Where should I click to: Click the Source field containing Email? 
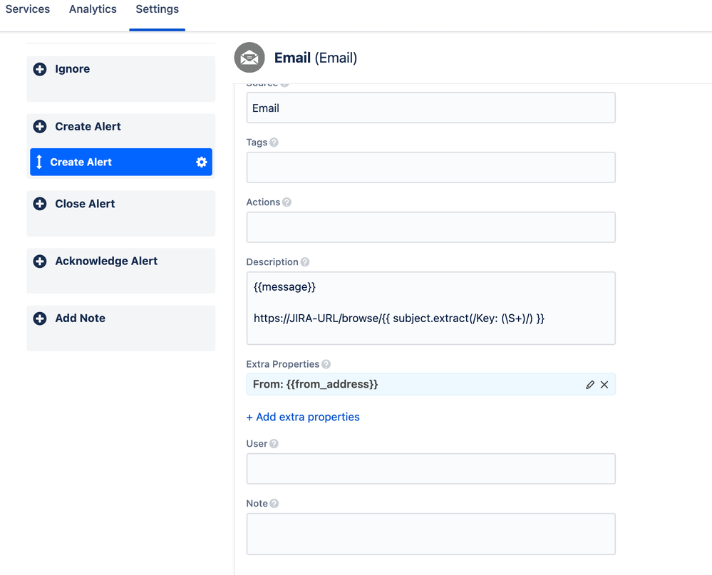point(431,108)
